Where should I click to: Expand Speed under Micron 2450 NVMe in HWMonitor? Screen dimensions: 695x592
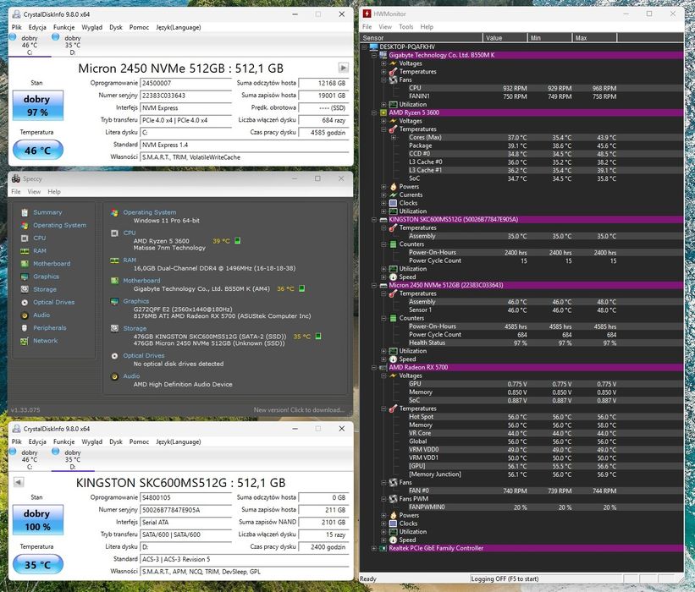tap(383, 359)
